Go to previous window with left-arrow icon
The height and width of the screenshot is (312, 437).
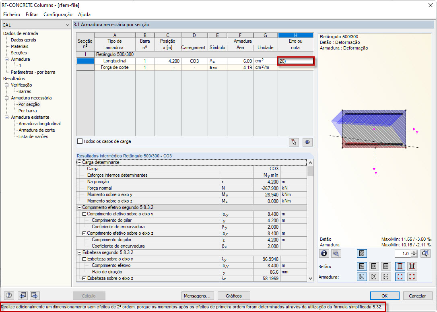coord(23,295)
